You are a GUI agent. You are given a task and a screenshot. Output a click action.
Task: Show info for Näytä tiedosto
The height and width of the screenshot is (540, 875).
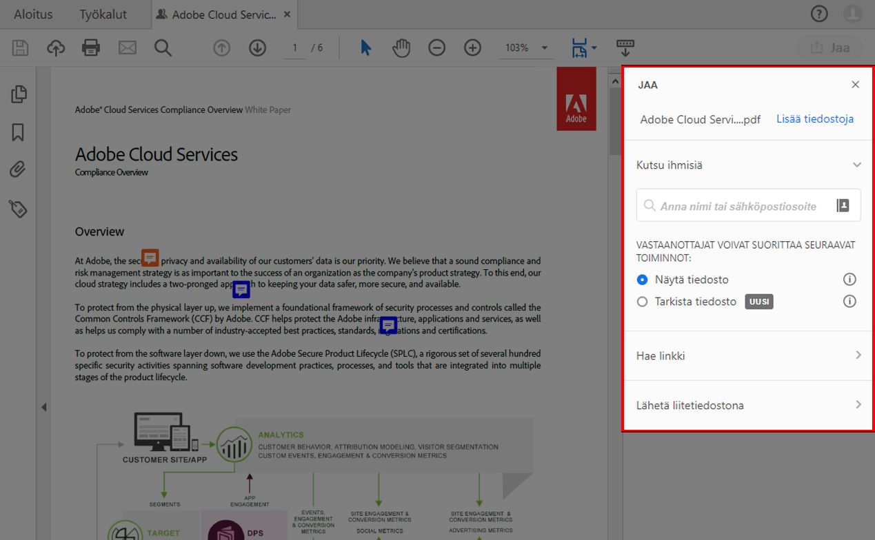click(x=849, y=279)
